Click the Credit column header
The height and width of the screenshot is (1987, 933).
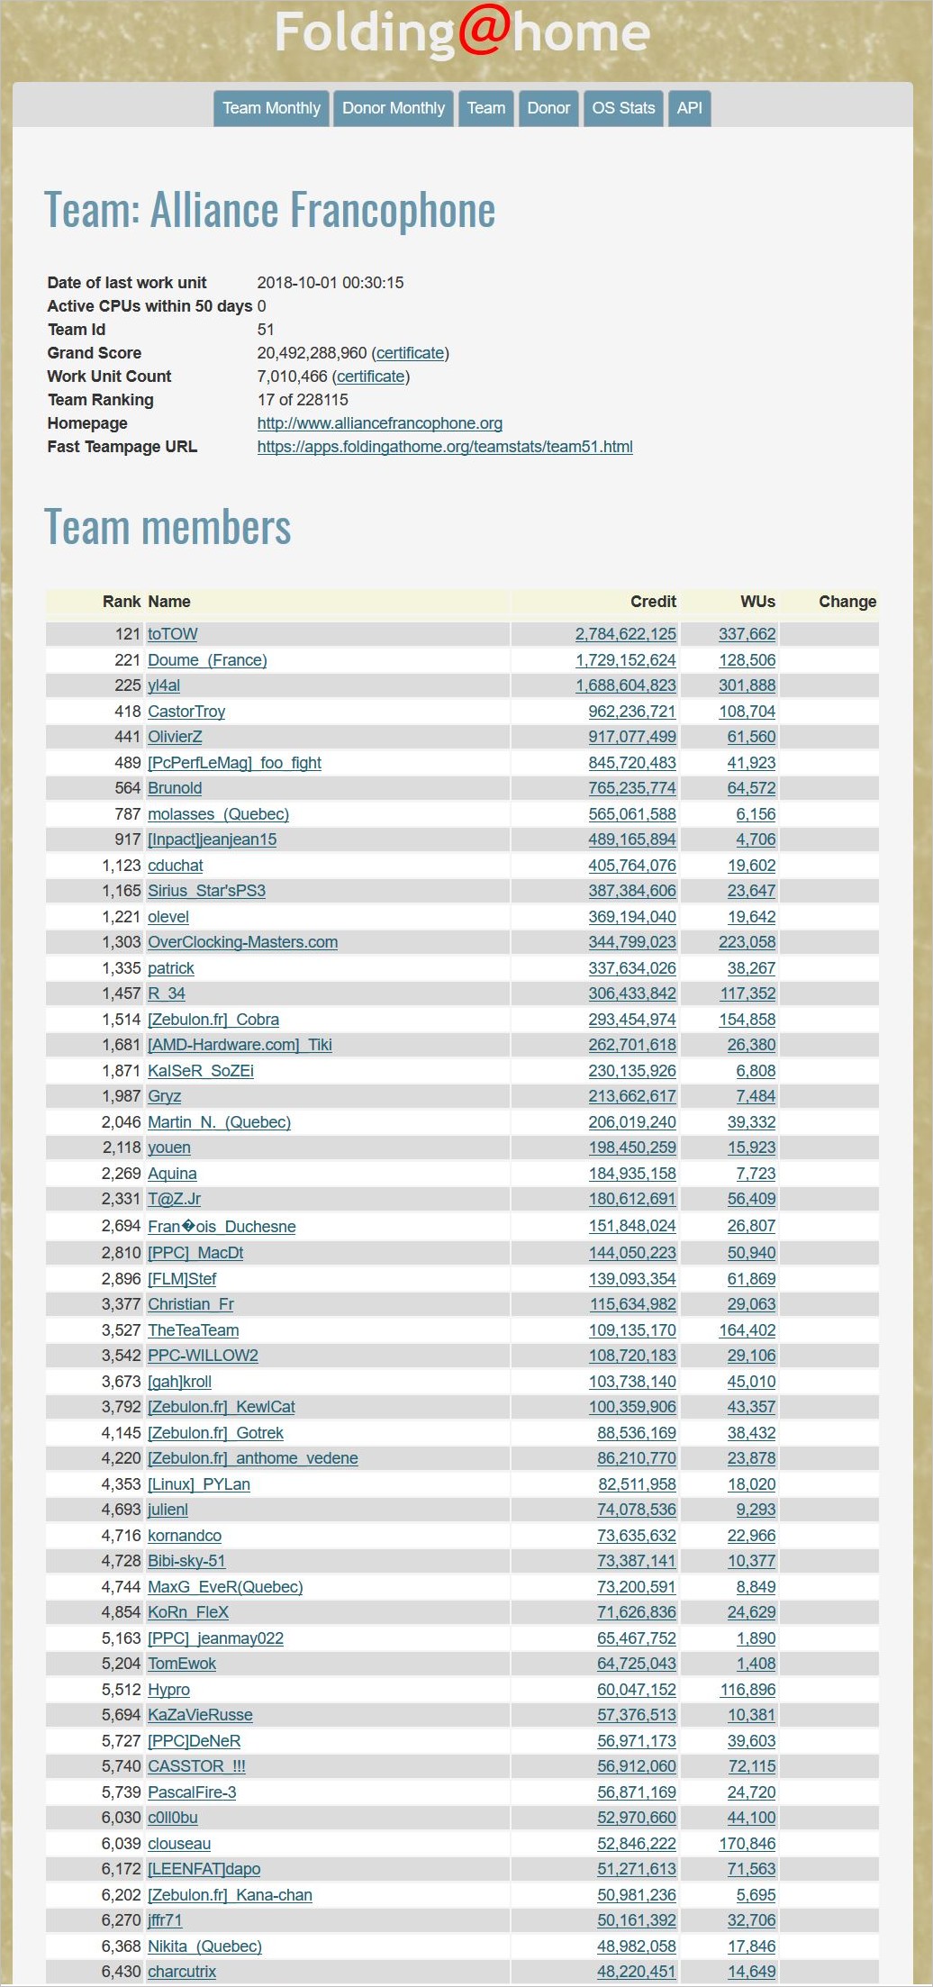coord(653,602)
